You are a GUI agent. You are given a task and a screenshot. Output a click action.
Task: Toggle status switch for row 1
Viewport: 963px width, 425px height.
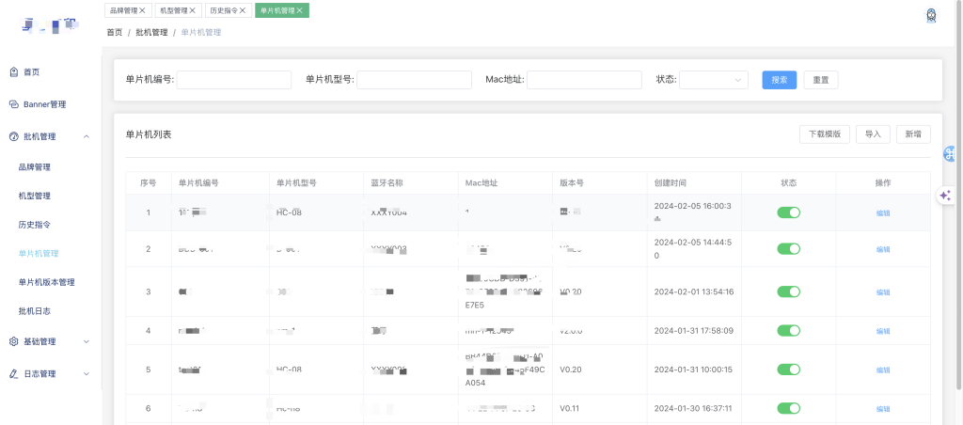(788, 212)
